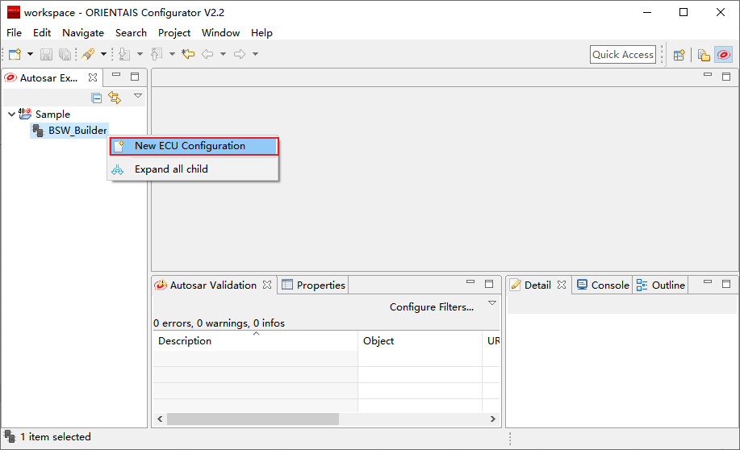This screenshot has height=450, width=740.
Task: Close the Autosar Explorer view
Action: [93, 77]
